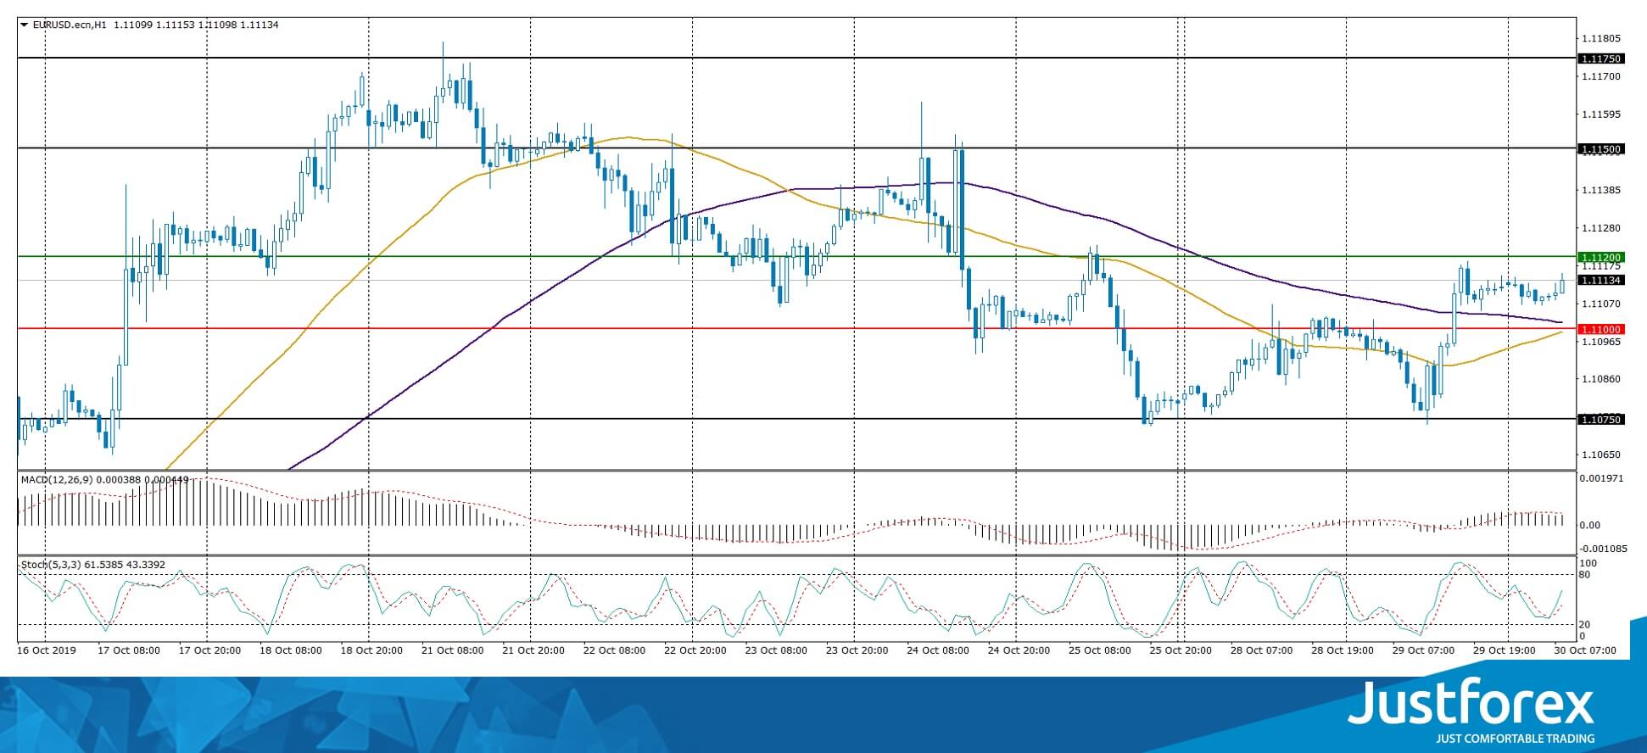Click the 24 Oct 20:00 time label

[1019, 650]
